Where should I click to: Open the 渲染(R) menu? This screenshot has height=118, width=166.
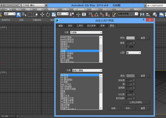tap(95, 9)
